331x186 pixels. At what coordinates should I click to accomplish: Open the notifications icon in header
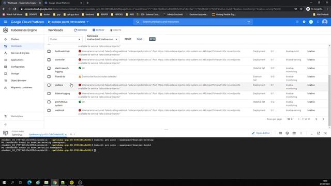(x=311, y=22)
